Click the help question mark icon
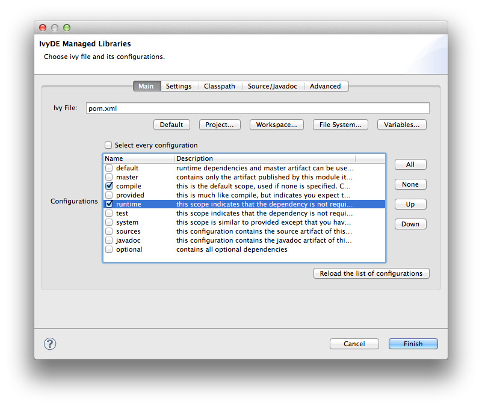482x407 pixels. tap(51, 344)
